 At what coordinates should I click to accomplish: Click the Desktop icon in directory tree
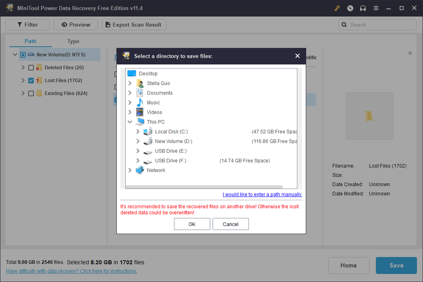coord(132,73)
